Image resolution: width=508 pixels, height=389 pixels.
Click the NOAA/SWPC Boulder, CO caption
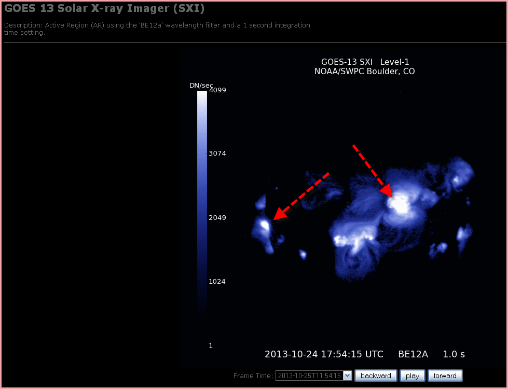click(365, 71)
